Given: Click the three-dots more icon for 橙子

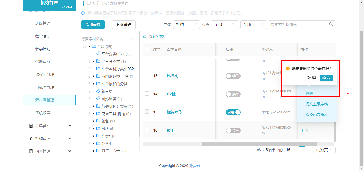Looking at the screenshot, I should coord(317,130).
